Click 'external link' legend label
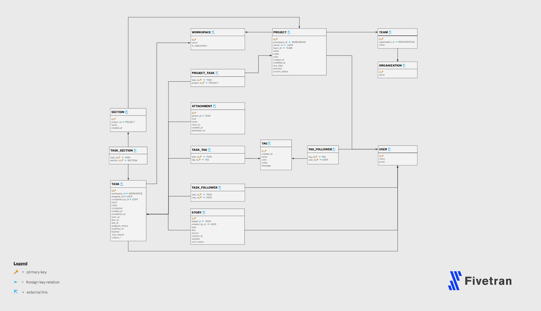 click(37, 292)
